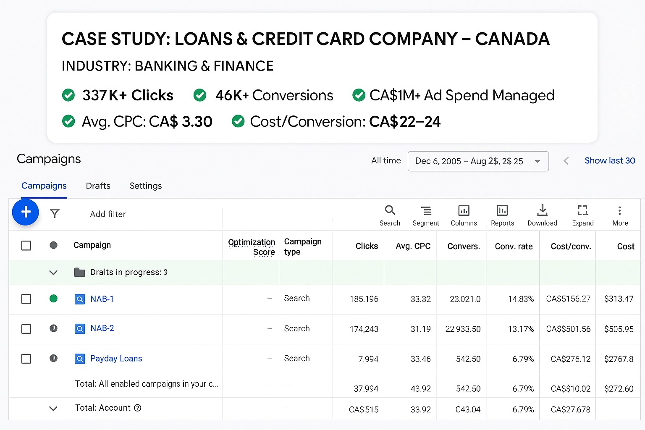645x430 pixels.
Task: Click the 174,243 clicks cell
Action: 364,329
